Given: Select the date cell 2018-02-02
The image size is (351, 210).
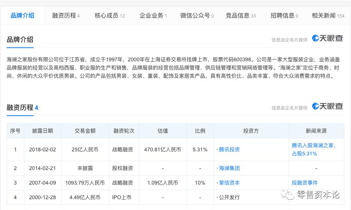Looking at the screenshot, I should (x=43, y=149).
